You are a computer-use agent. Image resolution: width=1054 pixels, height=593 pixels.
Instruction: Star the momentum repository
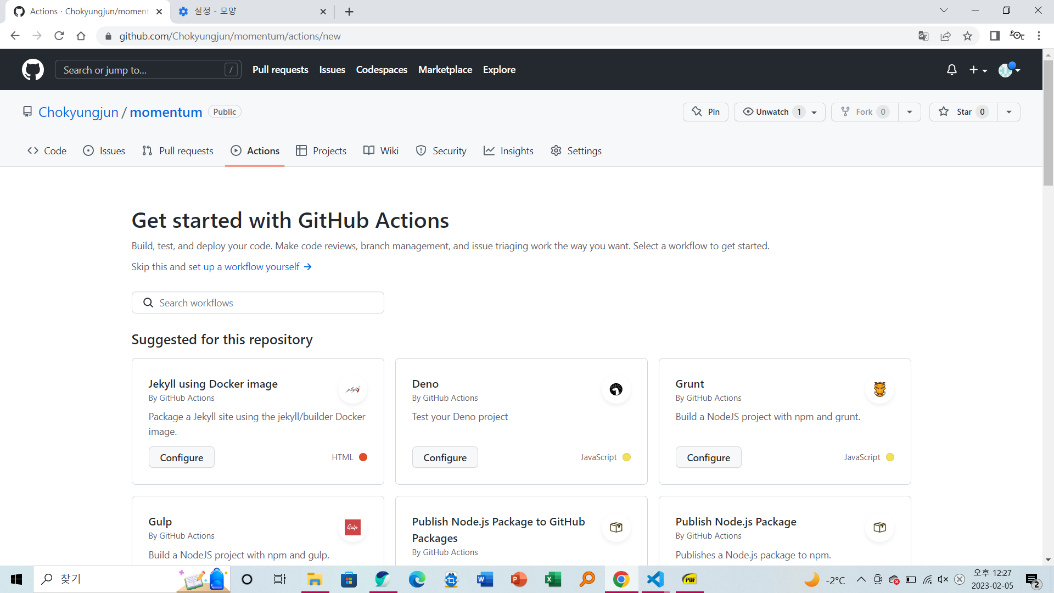pyautogui.click(x=963, y=112)
